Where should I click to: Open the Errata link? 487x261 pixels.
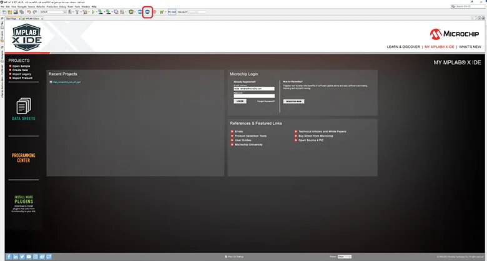click(239, 131)
